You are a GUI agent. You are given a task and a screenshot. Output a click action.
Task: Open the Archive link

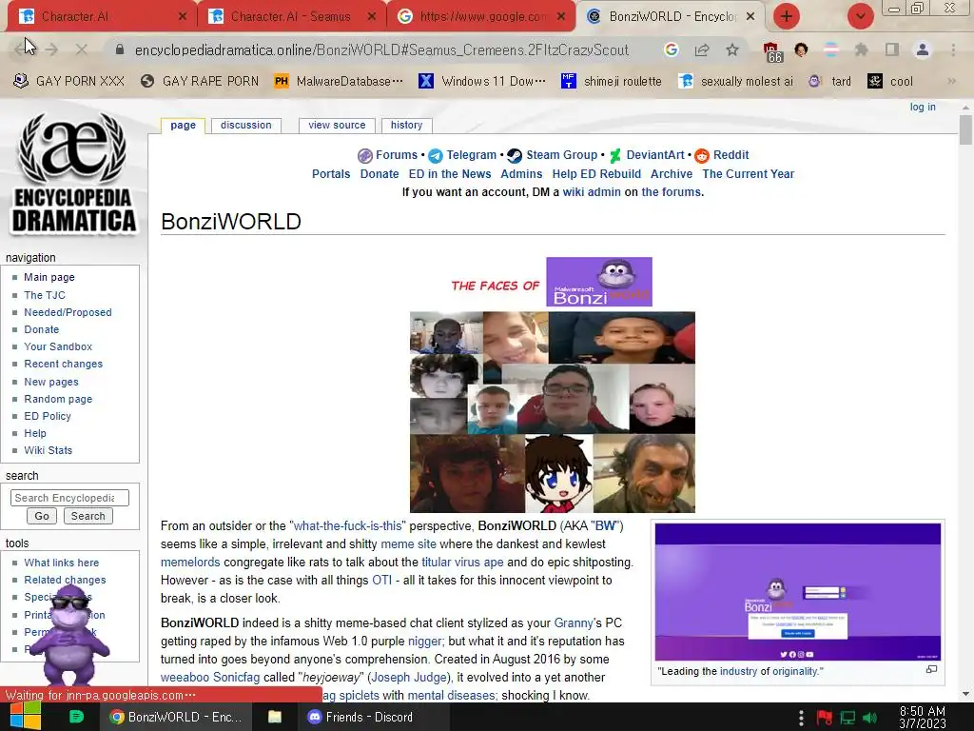tap(672, 174)
